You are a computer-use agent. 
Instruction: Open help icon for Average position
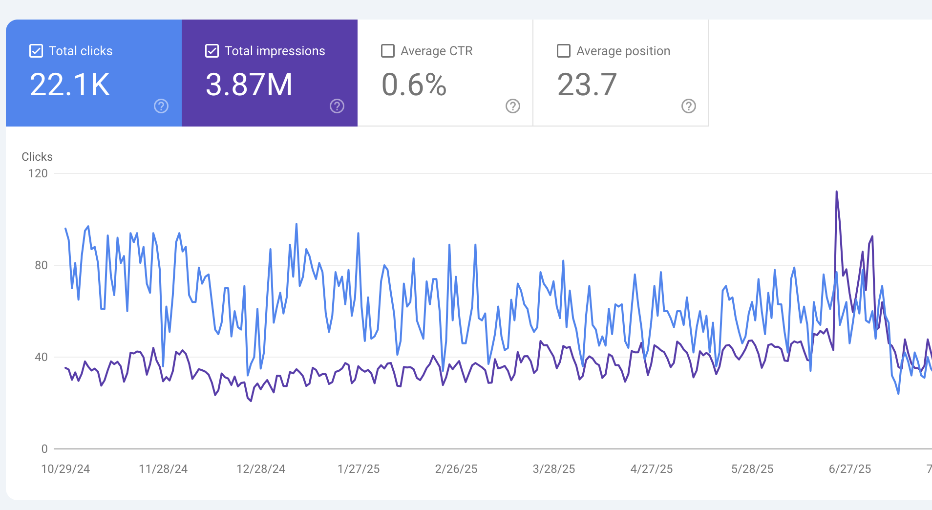pos(688,106)
